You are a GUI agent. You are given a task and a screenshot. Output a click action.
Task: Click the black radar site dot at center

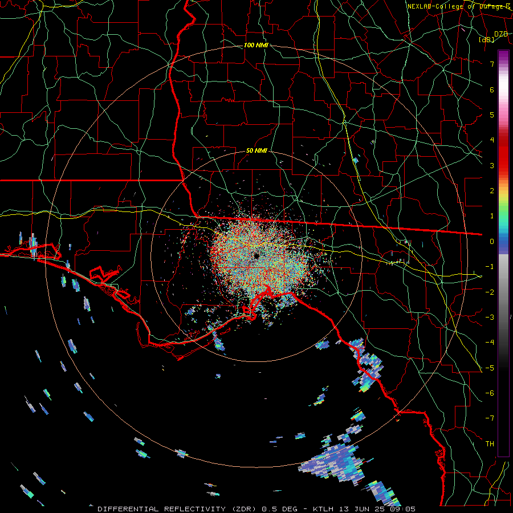coord(256,256)
